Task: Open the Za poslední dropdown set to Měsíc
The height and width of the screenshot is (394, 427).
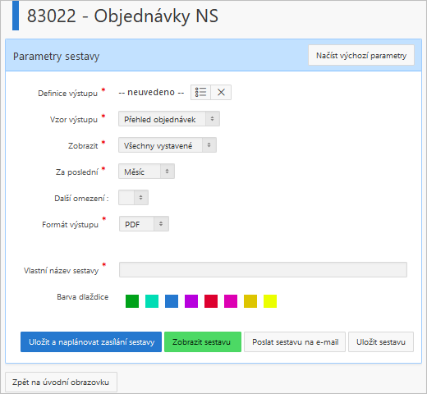Action: click(x=146, y=172)
